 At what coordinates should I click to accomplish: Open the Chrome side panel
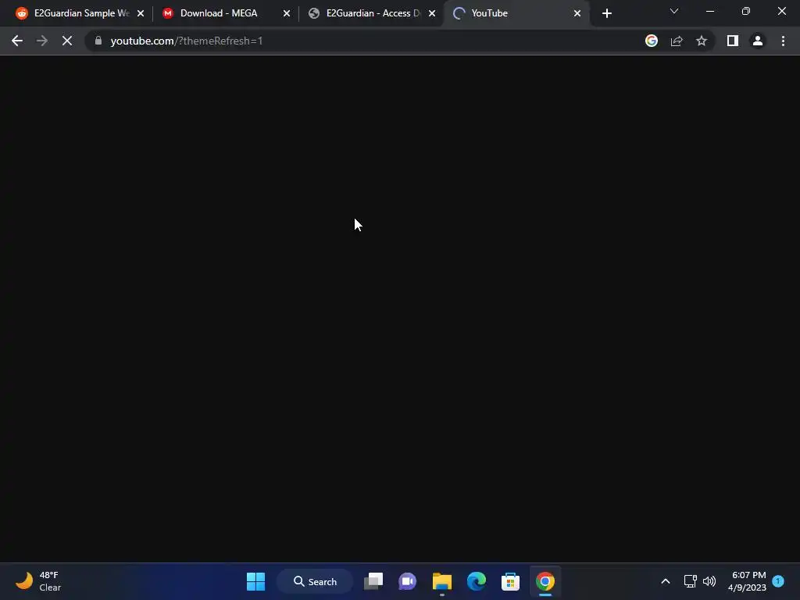pyautogui.click(x=733, y=41)
